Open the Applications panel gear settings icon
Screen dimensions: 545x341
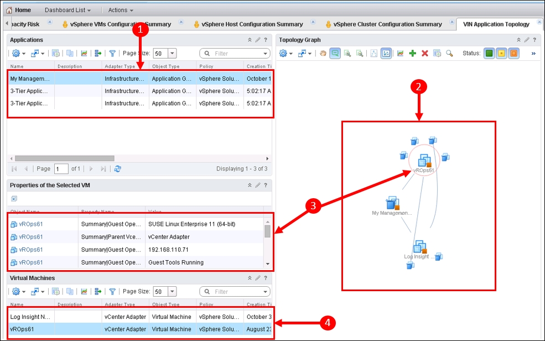16,53
